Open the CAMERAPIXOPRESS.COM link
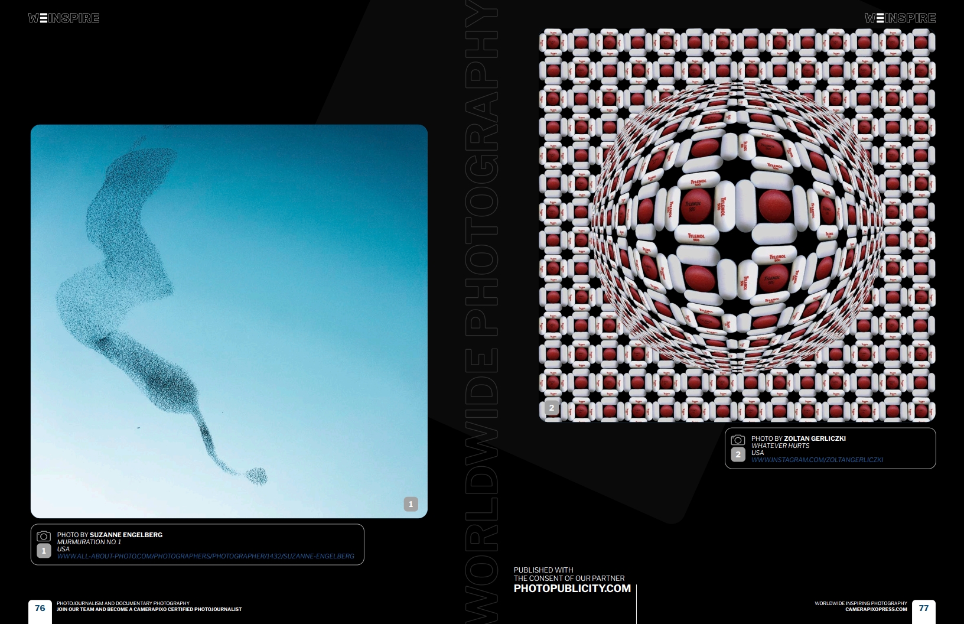The height and width of the screenshot is (624, 964). (x=876, y=609)
